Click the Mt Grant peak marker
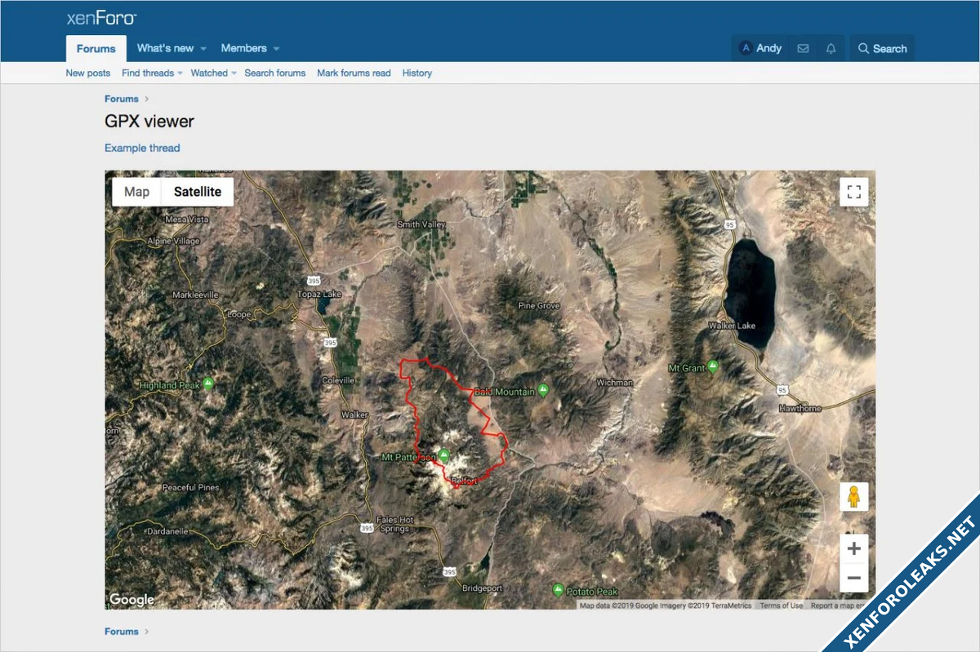The height and width of the screenshot is (652, 980). pyautogui.click(x=714, y=367)
